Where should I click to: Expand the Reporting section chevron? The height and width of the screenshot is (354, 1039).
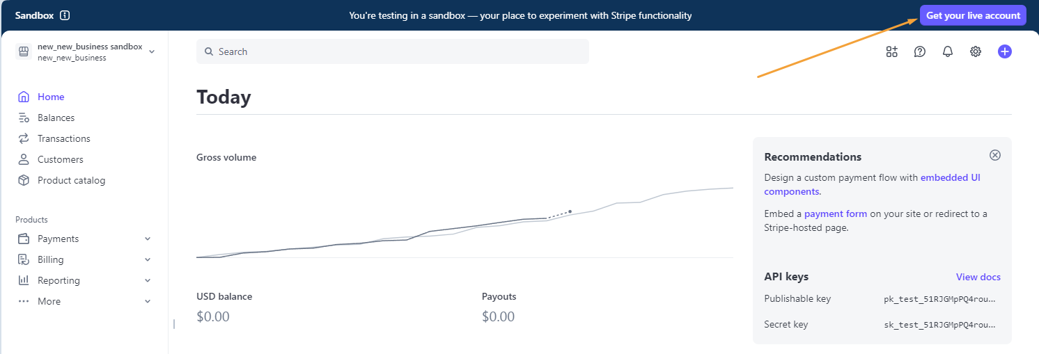coord(148,280)
